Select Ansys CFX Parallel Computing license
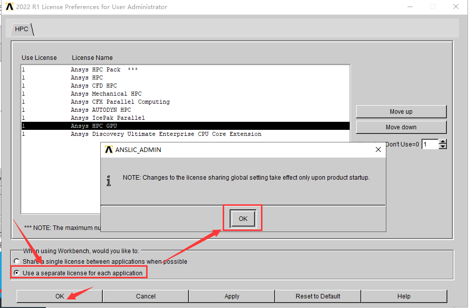Viewport: 469px width, 308px height. point(120,102)
